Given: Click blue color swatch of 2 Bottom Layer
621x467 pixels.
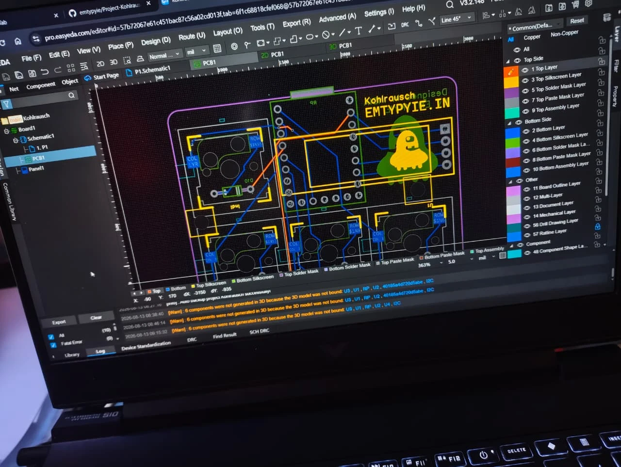Looking at the screenshot, I should [x=512, y=133].
